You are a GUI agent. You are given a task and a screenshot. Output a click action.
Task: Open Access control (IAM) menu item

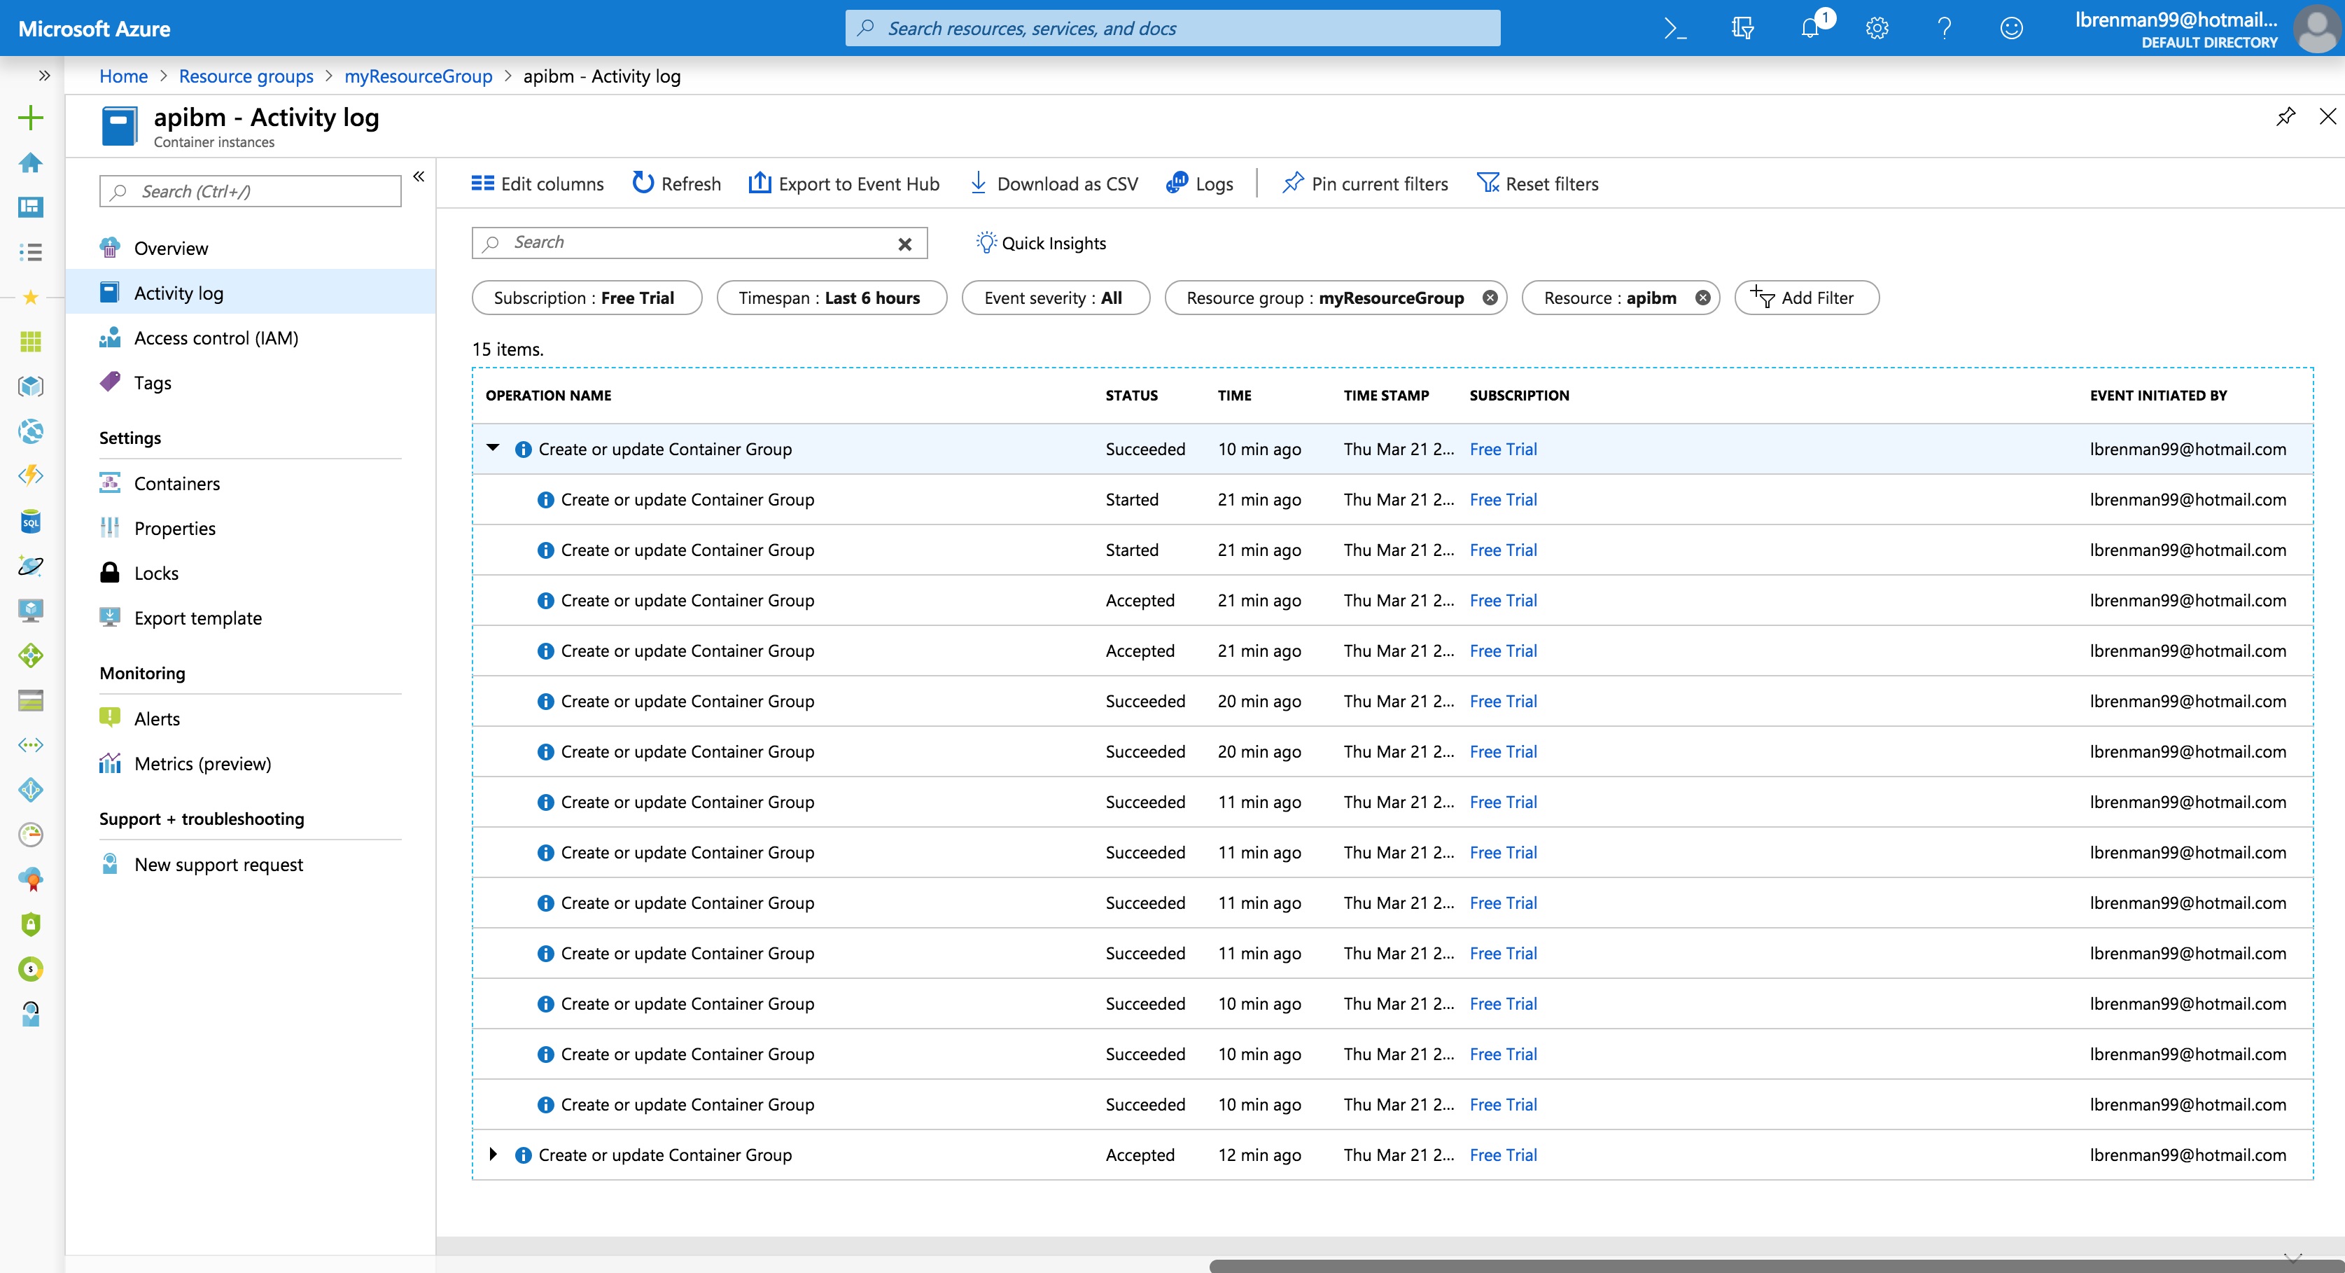tap(216, 337)
